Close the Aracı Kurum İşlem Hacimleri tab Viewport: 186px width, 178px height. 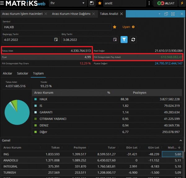click(x=46, y=14)
